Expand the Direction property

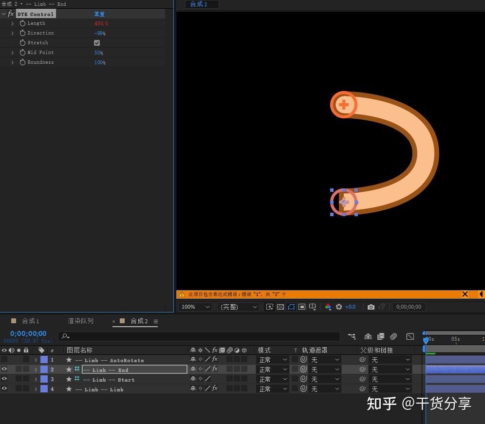[13, 33]
